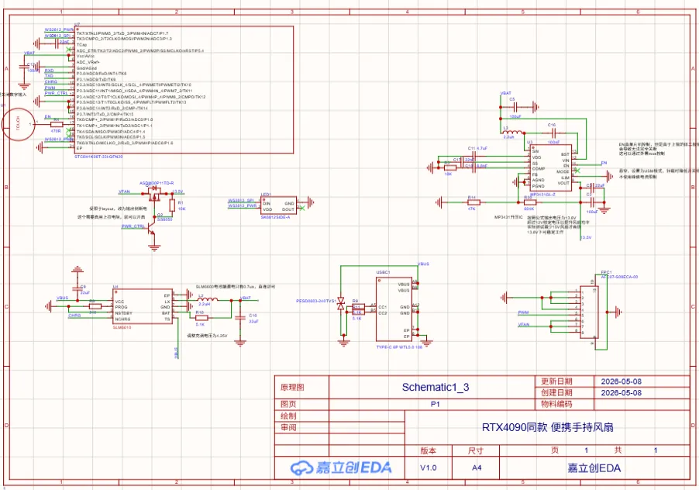
Task: Select the USBC1 Type-C connector symbol
Action: tap(394, 309)
